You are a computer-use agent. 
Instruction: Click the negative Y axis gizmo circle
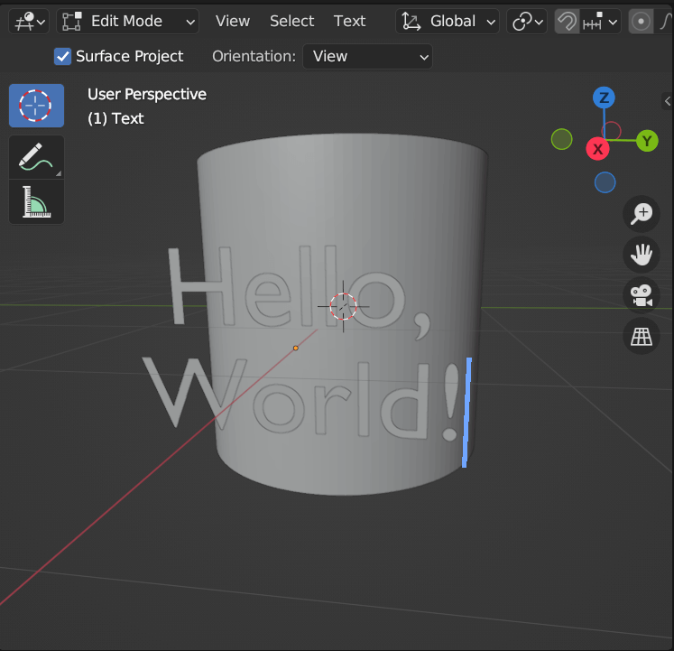click(561, 139)
